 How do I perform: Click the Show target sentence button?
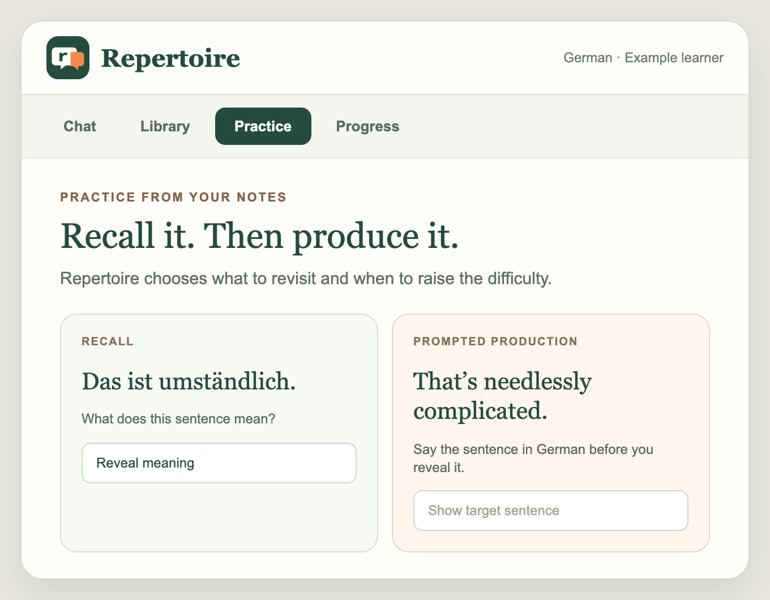point(551,511)
